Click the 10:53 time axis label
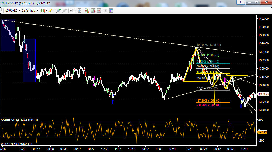272x152 pixels. 105,149
